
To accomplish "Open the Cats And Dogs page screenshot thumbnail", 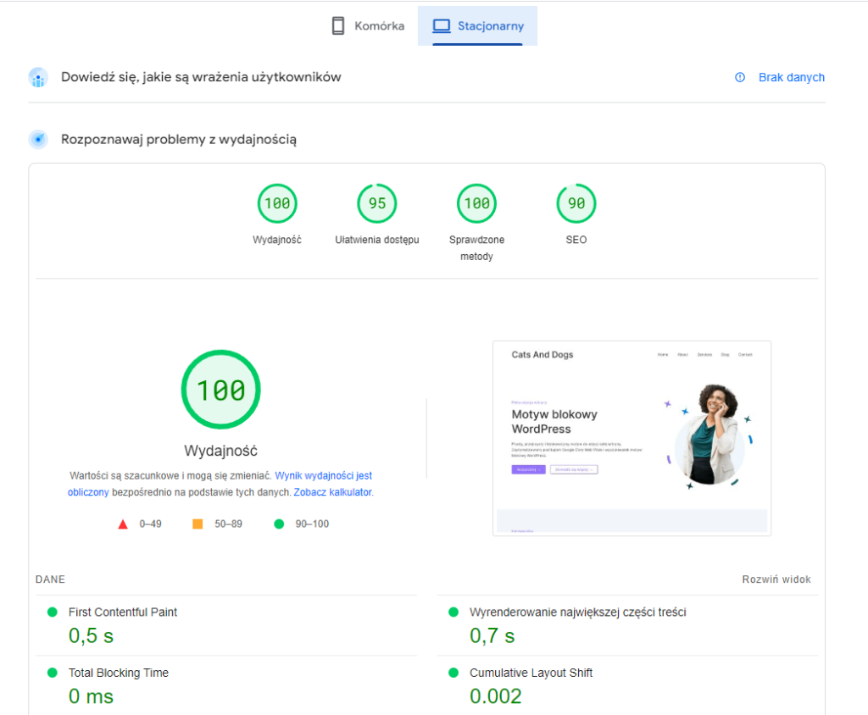I will pos(632,438).
